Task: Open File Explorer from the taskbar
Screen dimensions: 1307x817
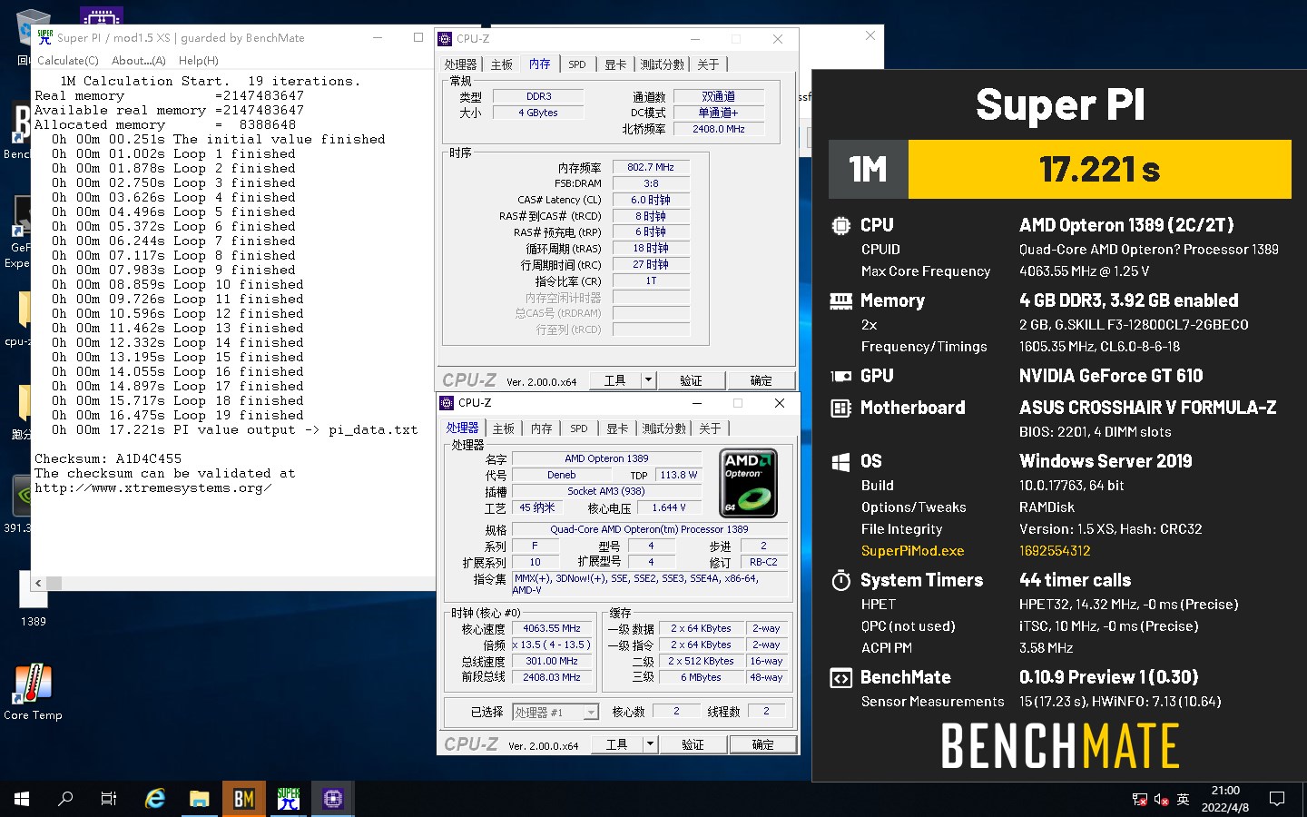Action: [x=200, y=799]
